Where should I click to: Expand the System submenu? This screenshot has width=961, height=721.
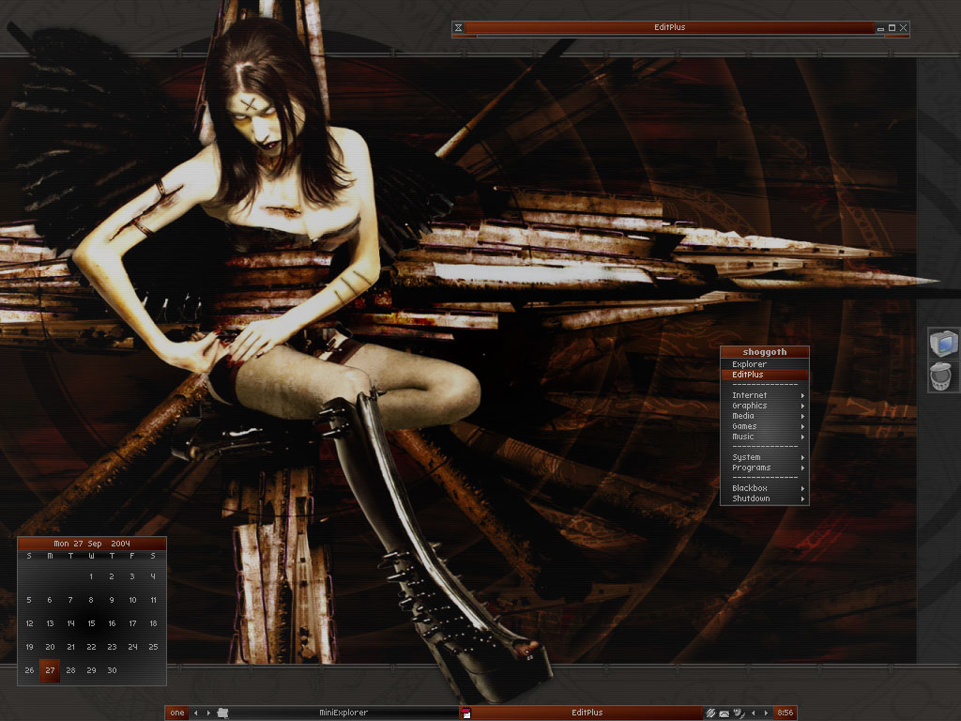pos(765,457)
